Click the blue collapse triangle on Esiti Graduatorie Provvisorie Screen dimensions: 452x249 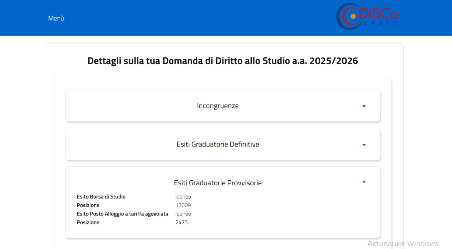364,181
